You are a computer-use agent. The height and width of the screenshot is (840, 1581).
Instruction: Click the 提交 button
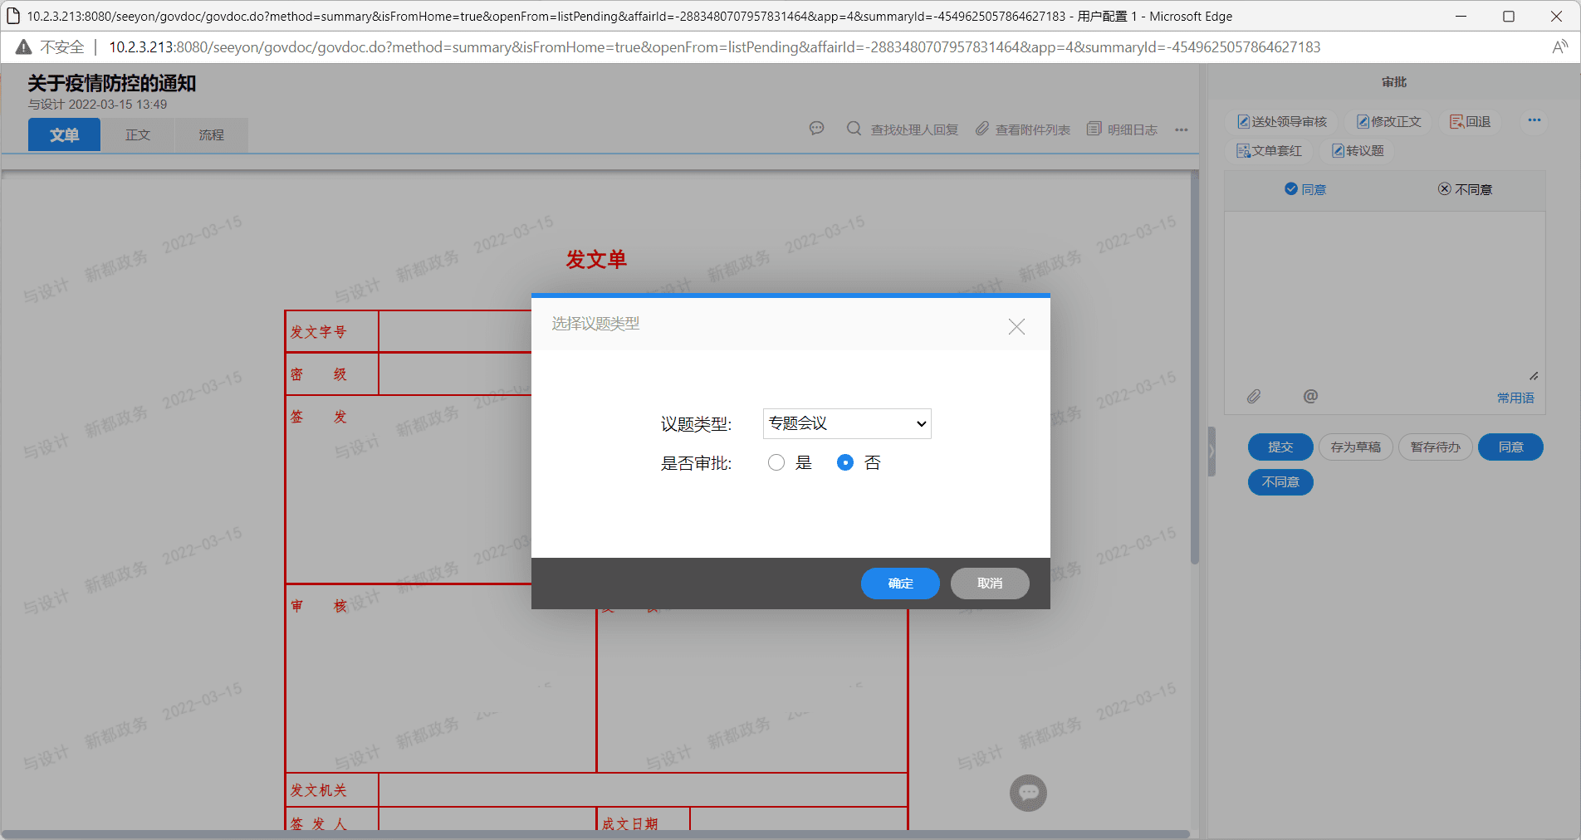[1280, 447]
